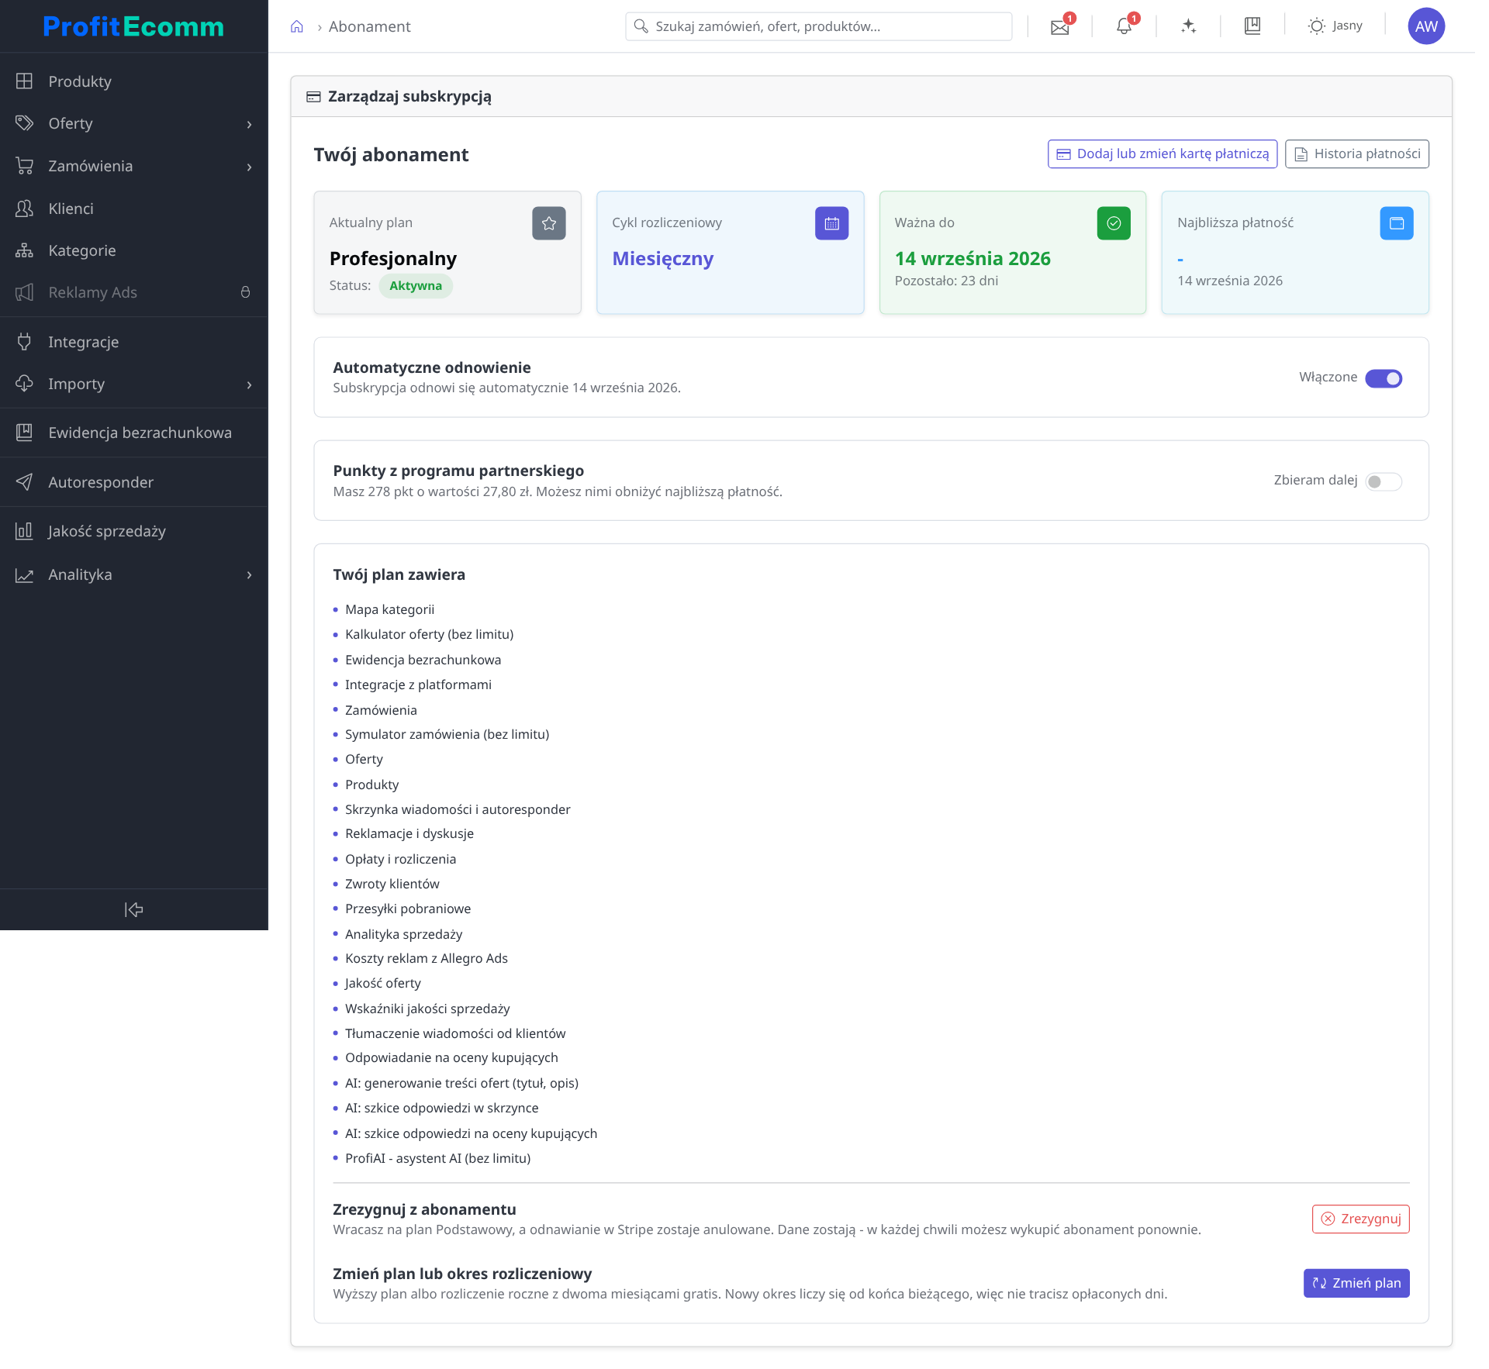Click the lock icon next to Reklamy Ads
This screenshot has height=1369, width=1489.
click(245, 292)
